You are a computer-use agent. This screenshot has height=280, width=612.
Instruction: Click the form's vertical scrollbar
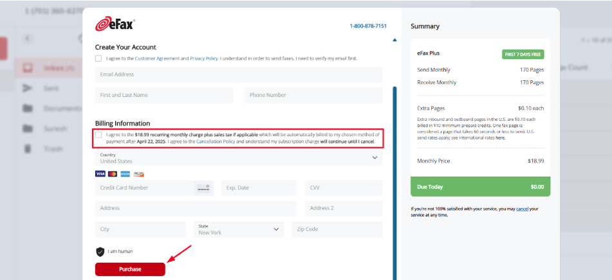tap(394, 183)
